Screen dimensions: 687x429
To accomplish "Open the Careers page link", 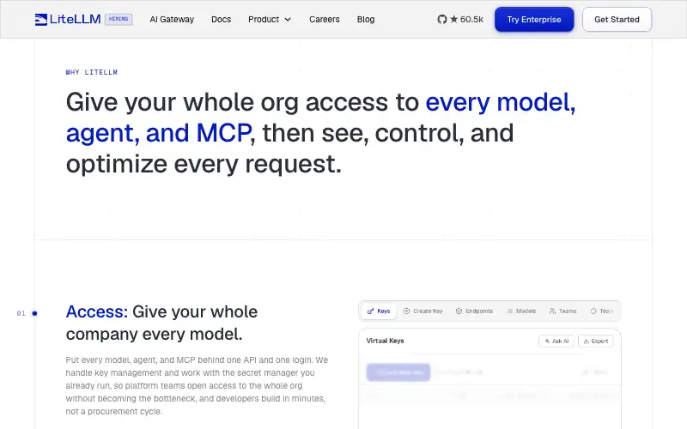I will 325,19.
